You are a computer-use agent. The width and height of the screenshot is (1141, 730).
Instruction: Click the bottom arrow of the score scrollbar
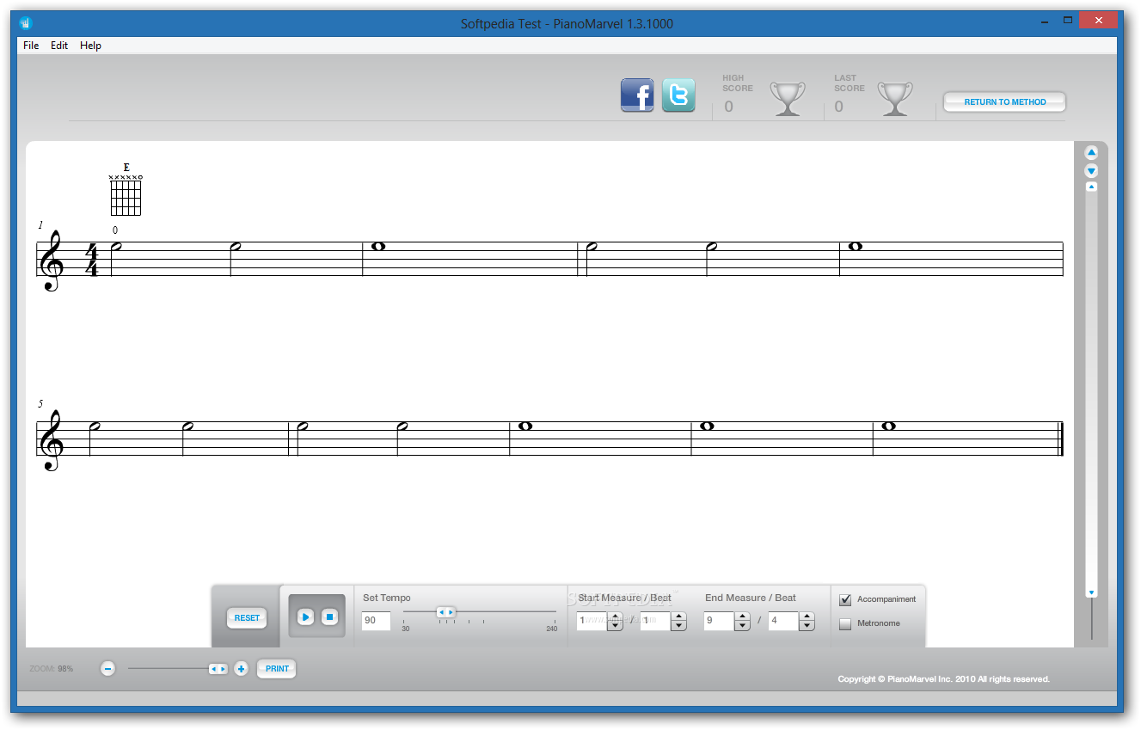pos(1091,592)
